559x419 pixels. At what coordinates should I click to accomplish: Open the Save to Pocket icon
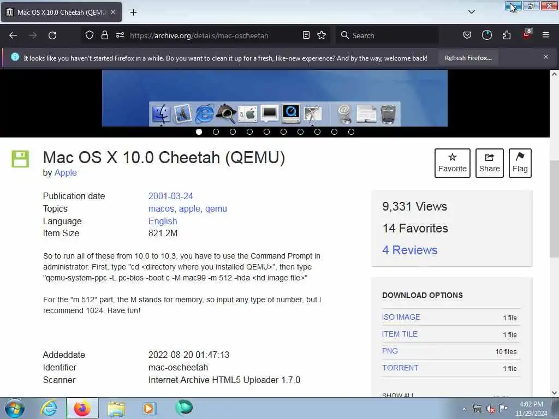[x=467, y=35]
